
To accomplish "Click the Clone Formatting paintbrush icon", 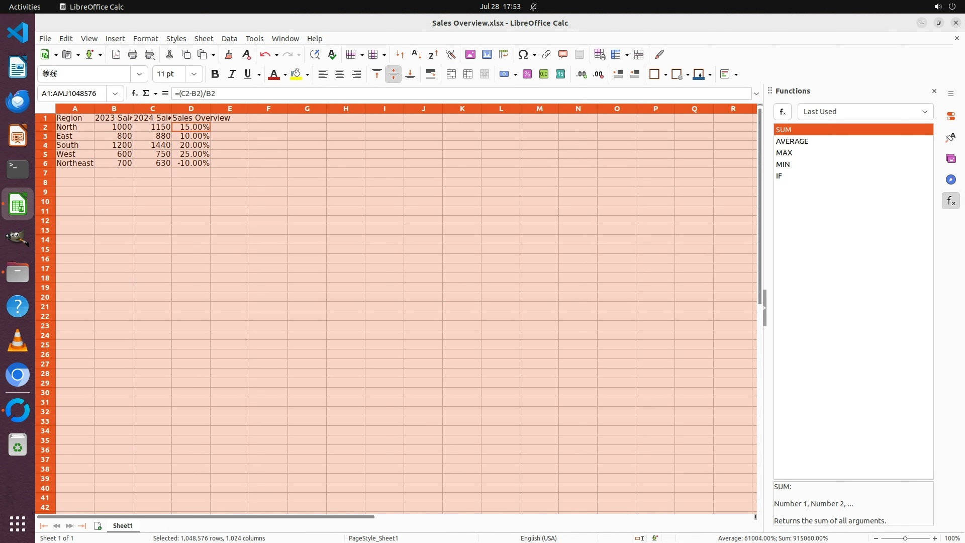I will 228,54.
